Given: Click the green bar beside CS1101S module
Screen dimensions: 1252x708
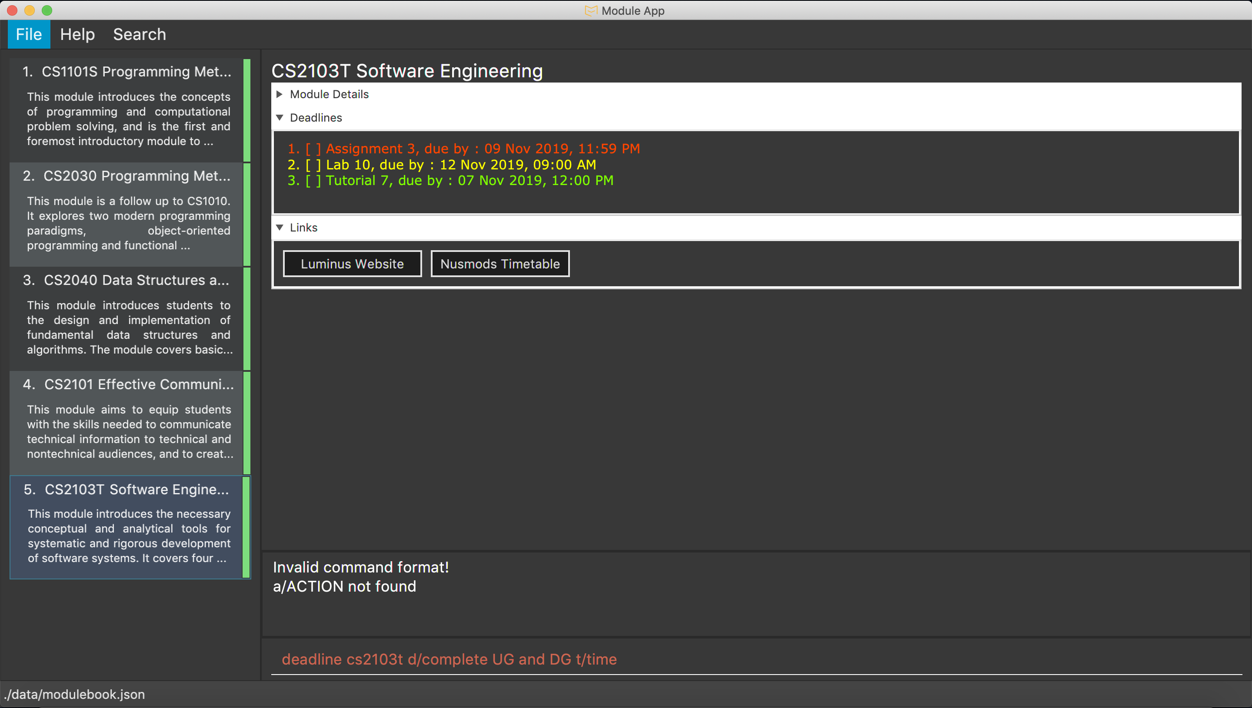Looking at the screenshot, I should (246, 110).
